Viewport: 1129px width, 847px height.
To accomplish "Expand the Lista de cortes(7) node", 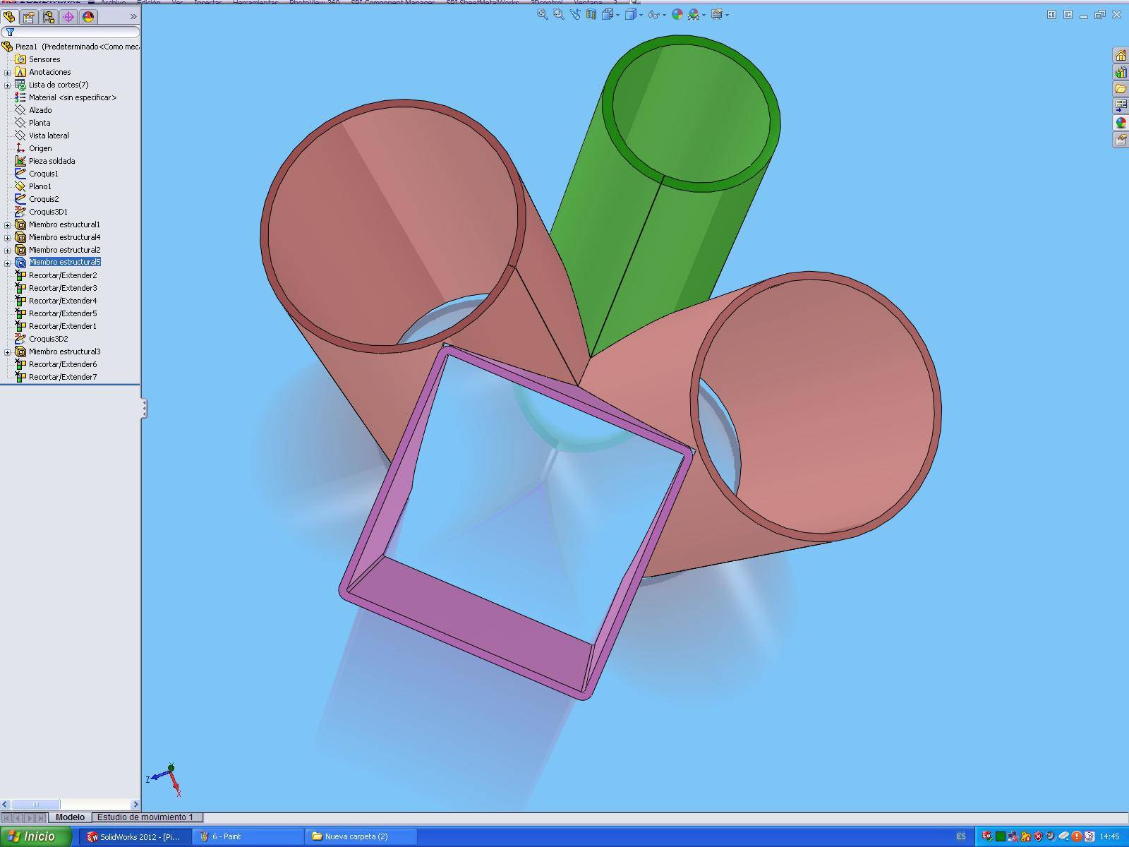I will [x=8, y=85].
